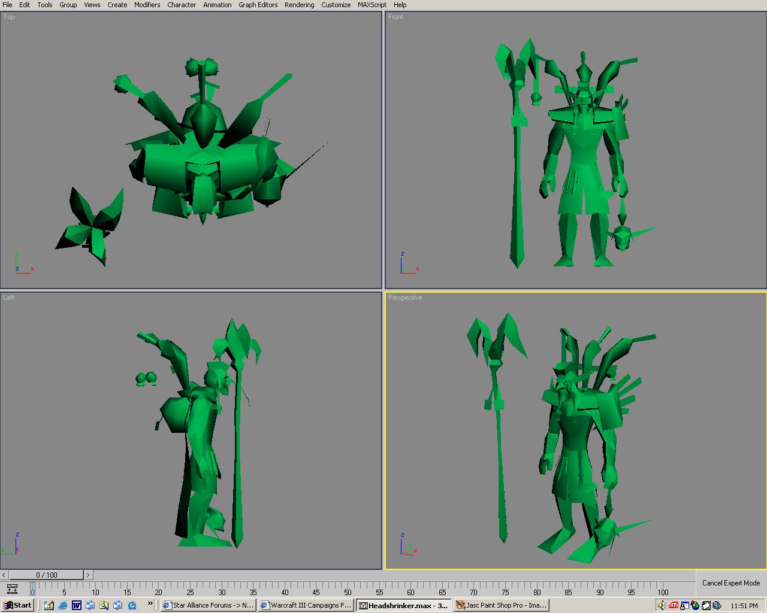The image size is (767, 613).
Task: Launch Microsoft Word from quick launch
Action: click(77, 605)
